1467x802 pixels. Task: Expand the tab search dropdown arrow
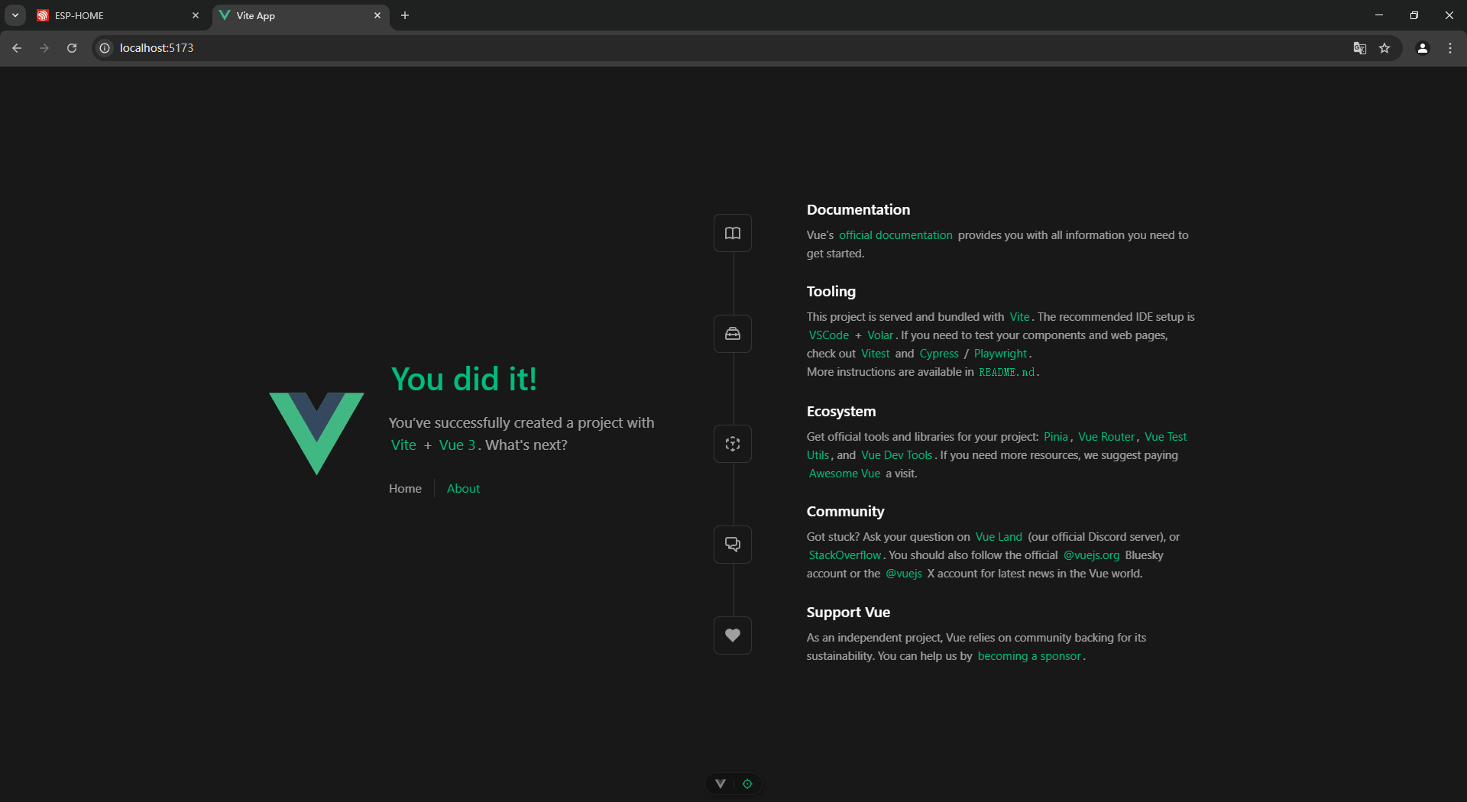point(15,15)
